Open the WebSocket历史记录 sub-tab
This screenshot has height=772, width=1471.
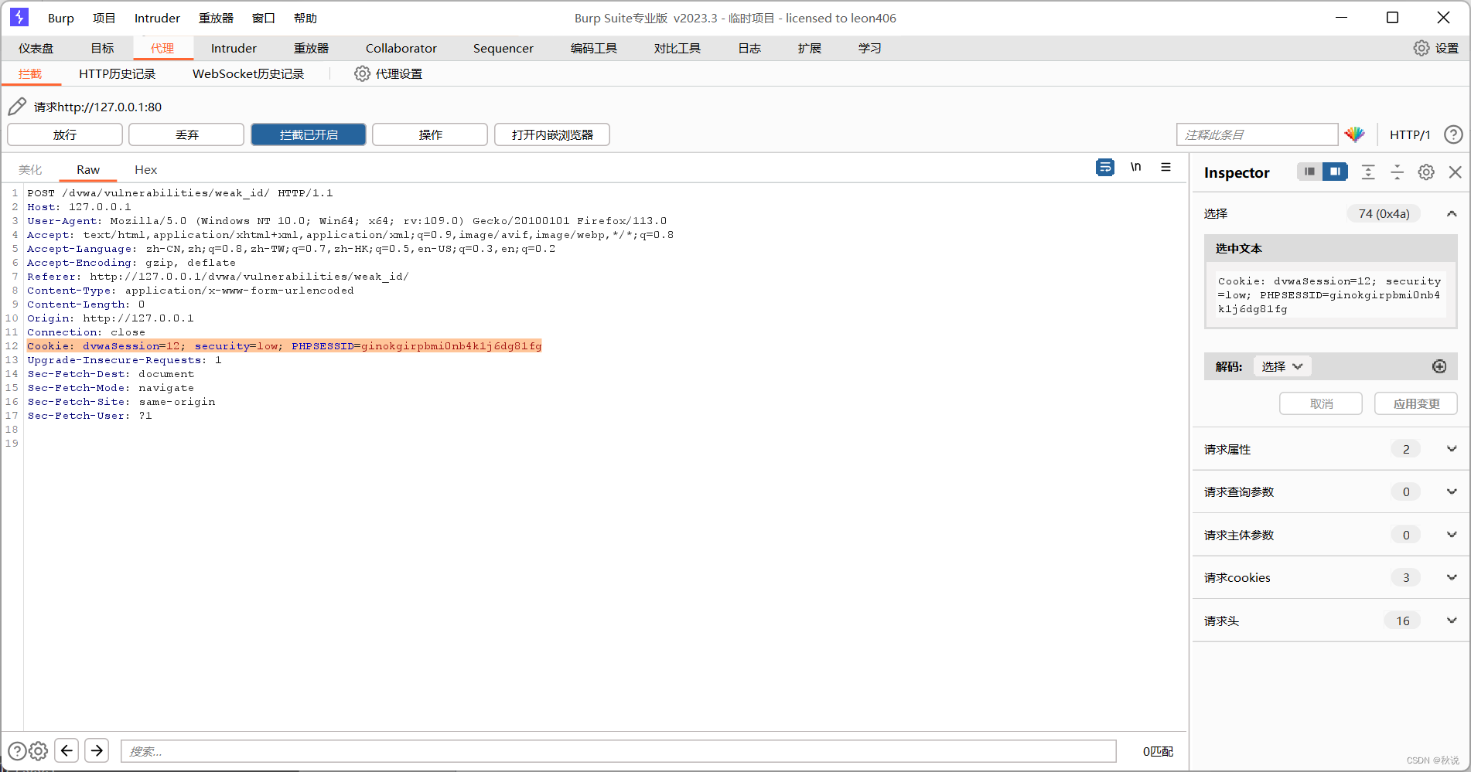[248, 73]
